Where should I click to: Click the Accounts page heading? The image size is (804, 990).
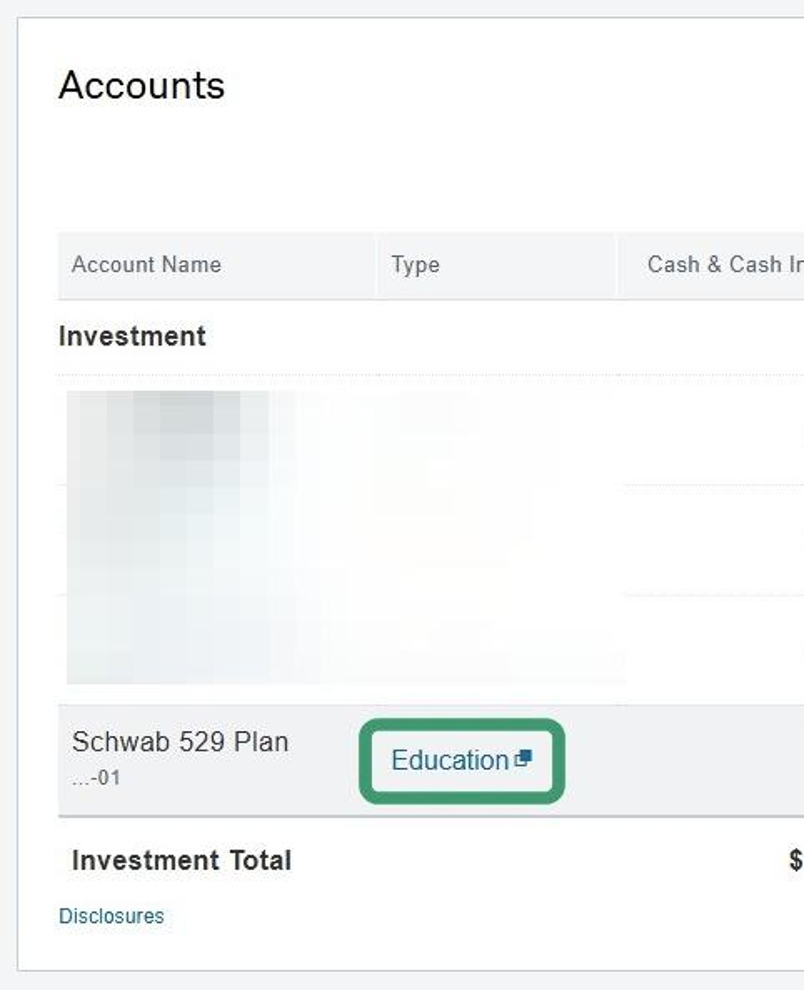(141, 86)
